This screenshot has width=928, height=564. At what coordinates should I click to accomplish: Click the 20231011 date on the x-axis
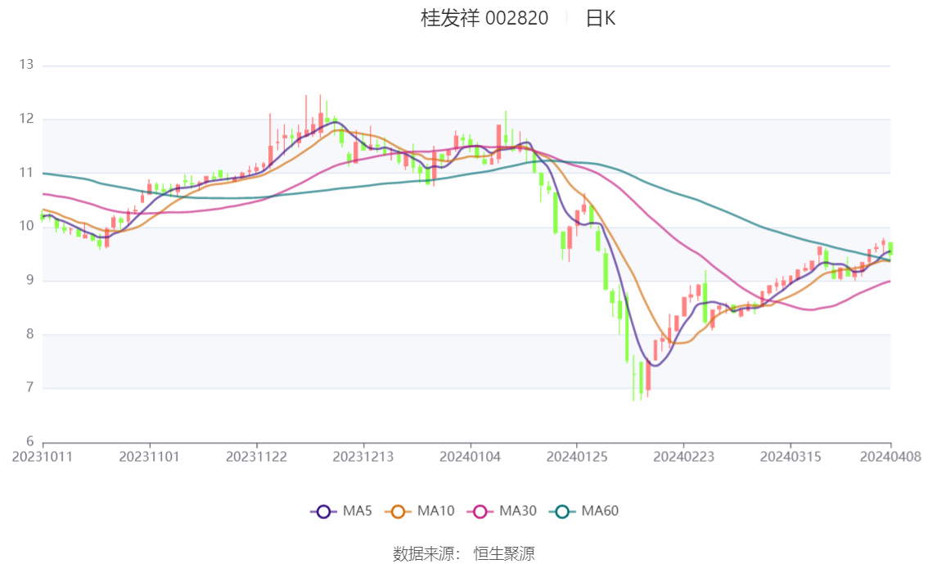[43, 456]
